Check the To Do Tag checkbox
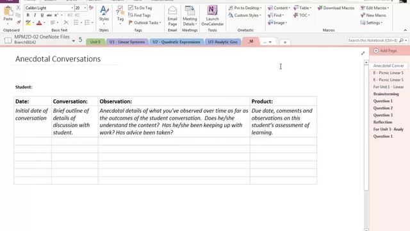The width and height of the screenshot is (410, 231). point(131,8)
